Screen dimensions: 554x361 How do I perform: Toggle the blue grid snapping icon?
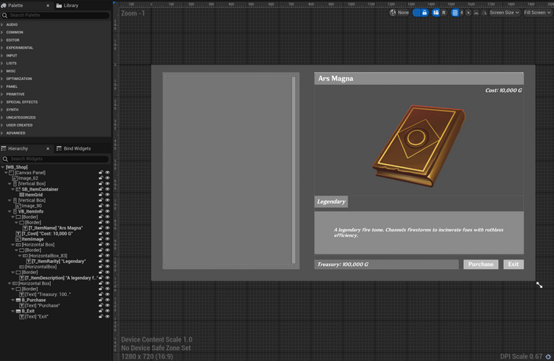click(x=454, y=13)
